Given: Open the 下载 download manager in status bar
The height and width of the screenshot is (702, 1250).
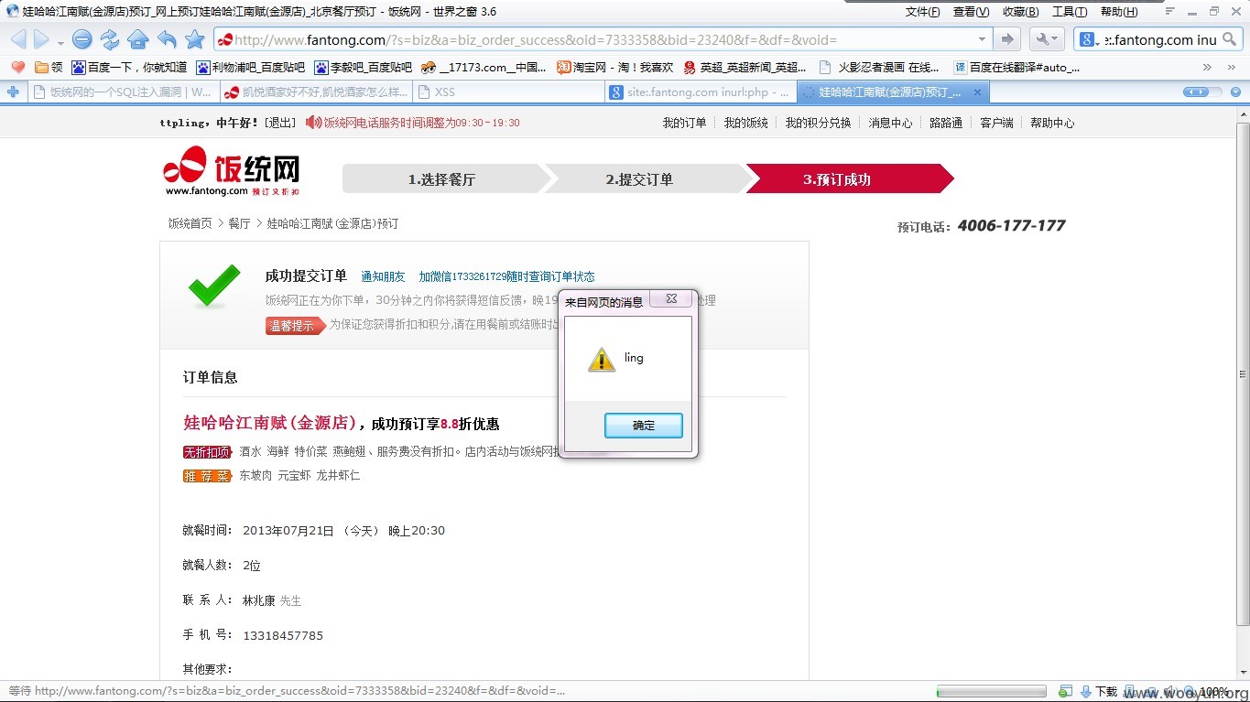Looking at the screenshot, I should [1099, 692].
